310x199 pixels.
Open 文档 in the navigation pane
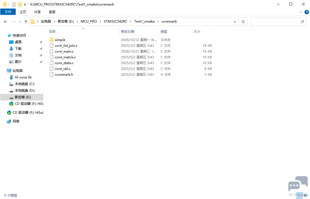tap(18, 55)
